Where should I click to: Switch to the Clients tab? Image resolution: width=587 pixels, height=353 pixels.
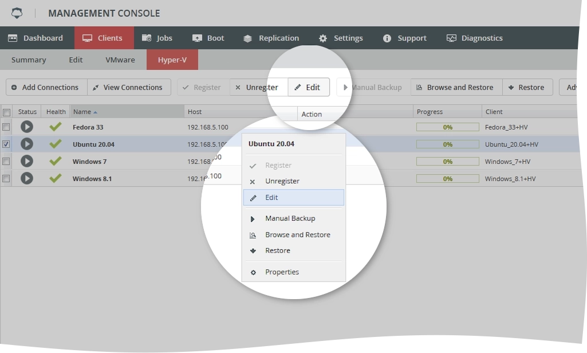[x=104, y=38]
